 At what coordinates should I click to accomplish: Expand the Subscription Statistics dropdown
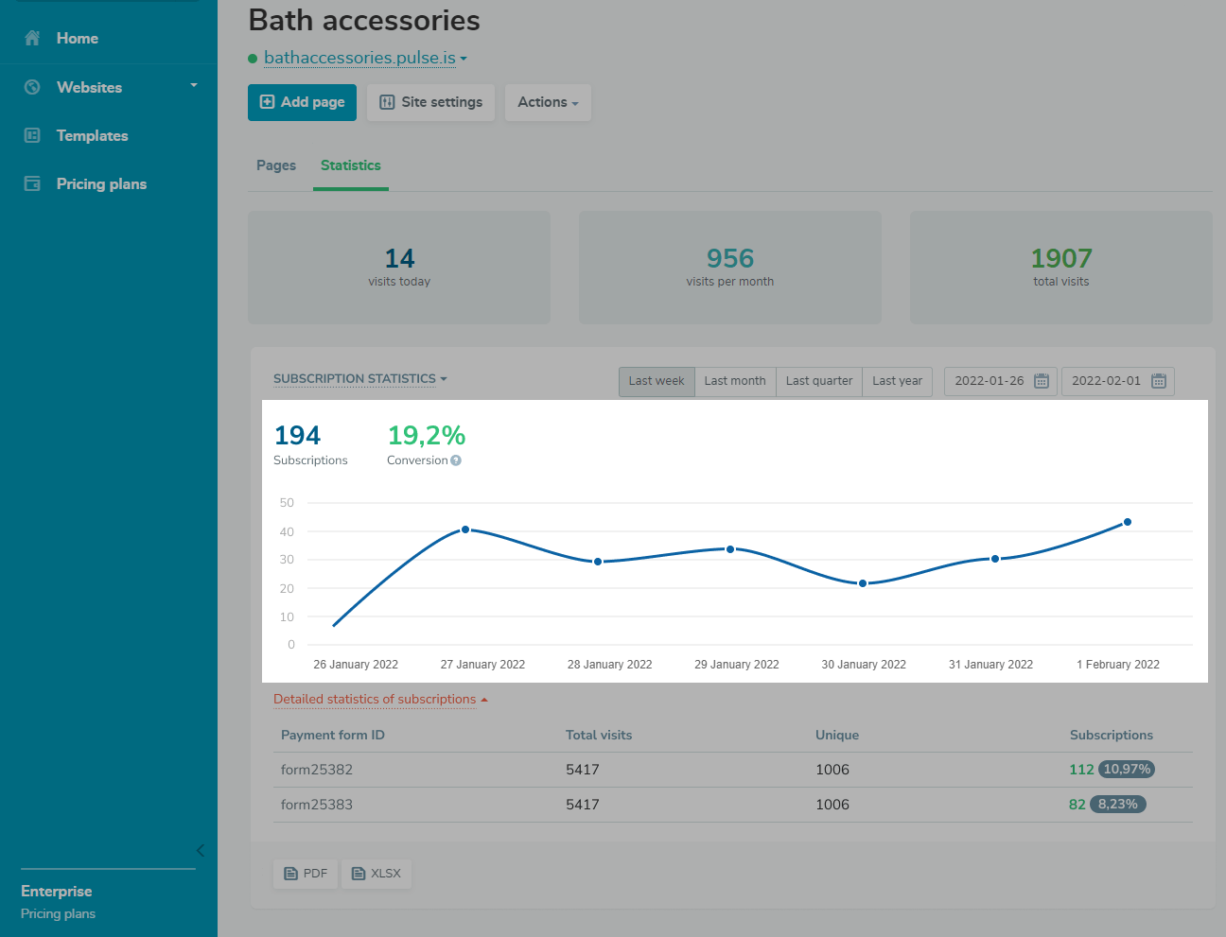click(x=359, y=379)
